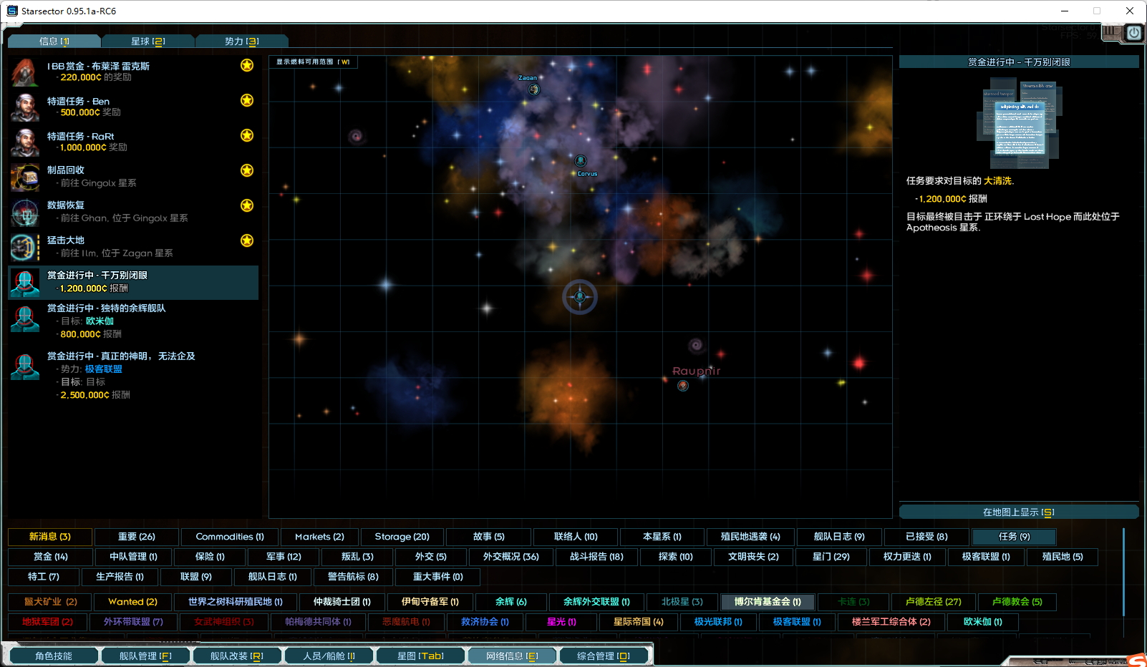Switch to the 星球 tab
This screenshot has height=667, width=1147.
coord(148,42)
